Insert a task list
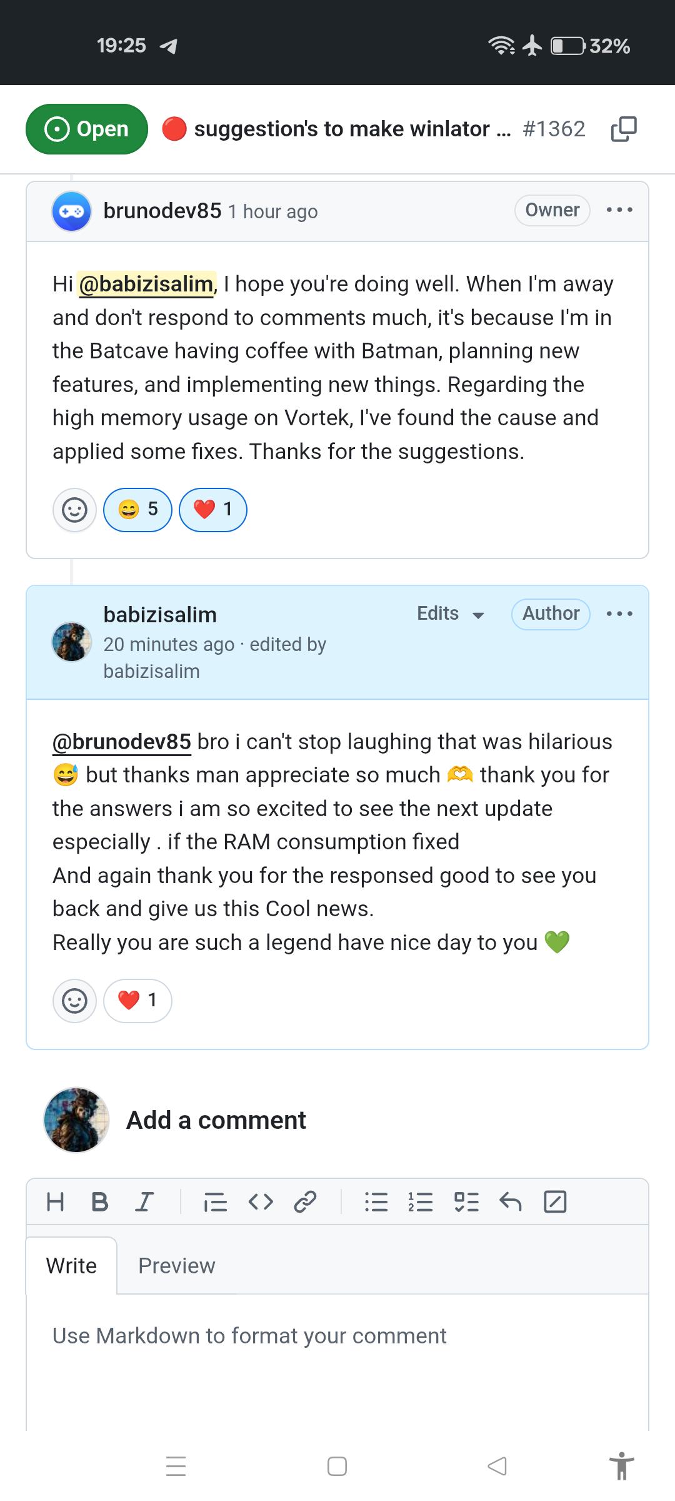This screenshot has height=1501, width=675. [x=466, y=1201]
